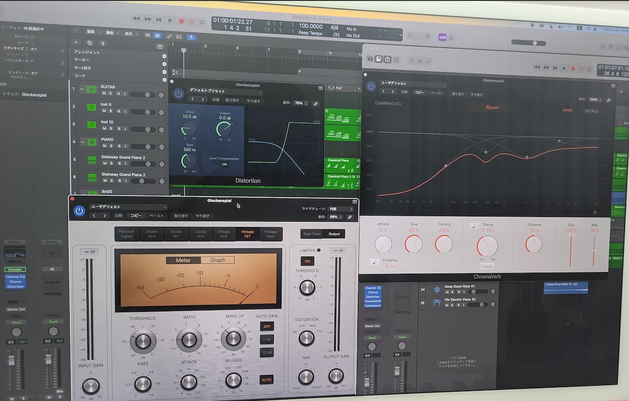Click the Distortion window link icon
Screen dimensions: 629x401
pyautogui.click(x=316, y=104)
